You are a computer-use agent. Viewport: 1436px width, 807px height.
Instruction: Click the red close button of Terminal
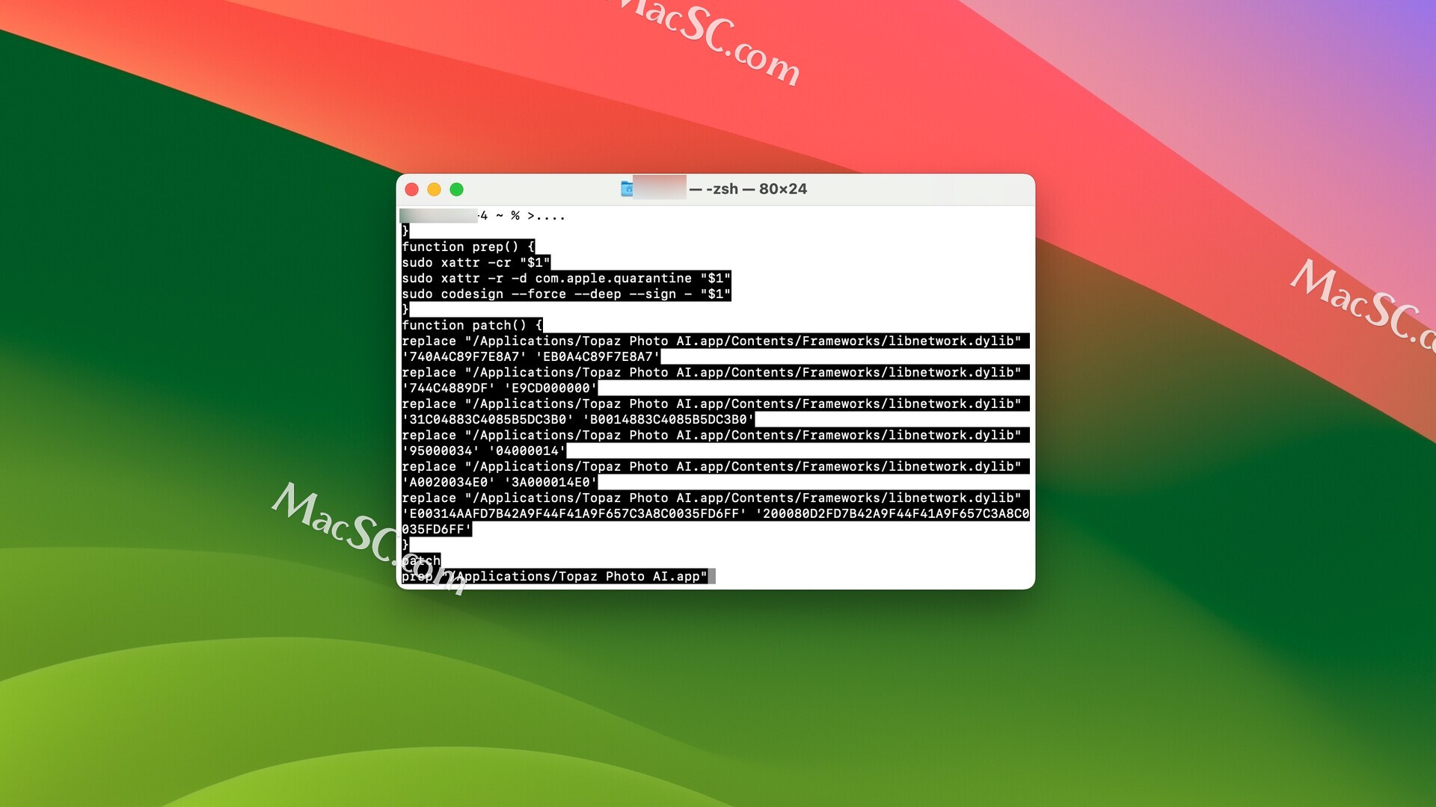click(x=411, y=190)
